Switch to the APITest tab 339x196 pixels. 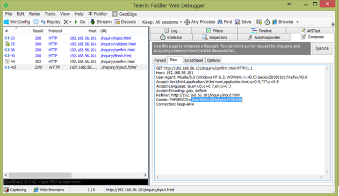click(x=310, y=31)
